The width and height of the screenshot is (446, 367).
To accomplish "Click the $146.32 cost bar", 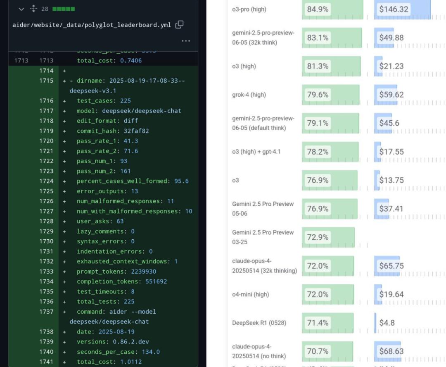I will (x=402, y=9).
